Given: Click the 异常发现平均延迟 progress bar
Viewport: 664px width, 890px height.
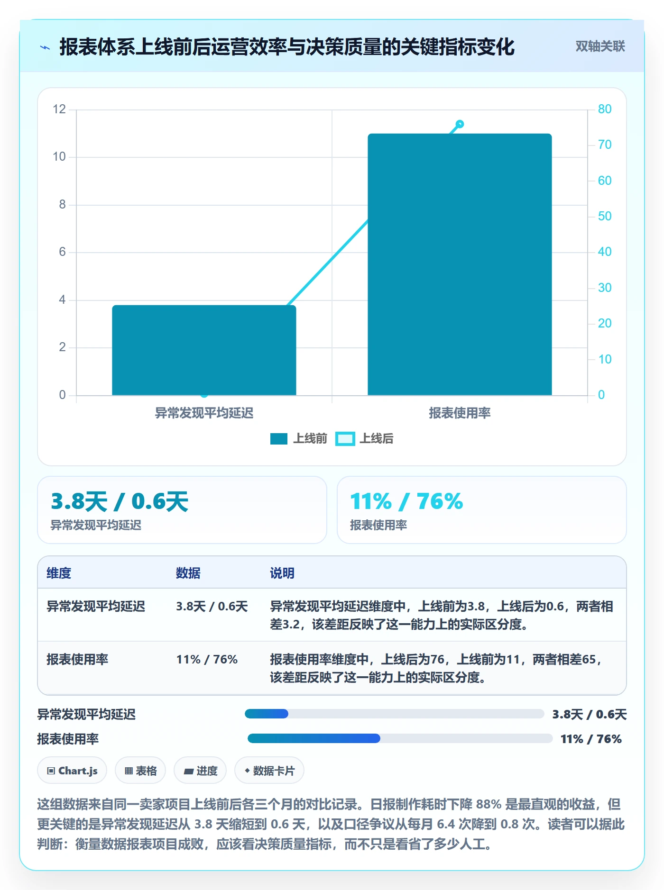Looking at the screenshot, I should (x=394, y=714).
